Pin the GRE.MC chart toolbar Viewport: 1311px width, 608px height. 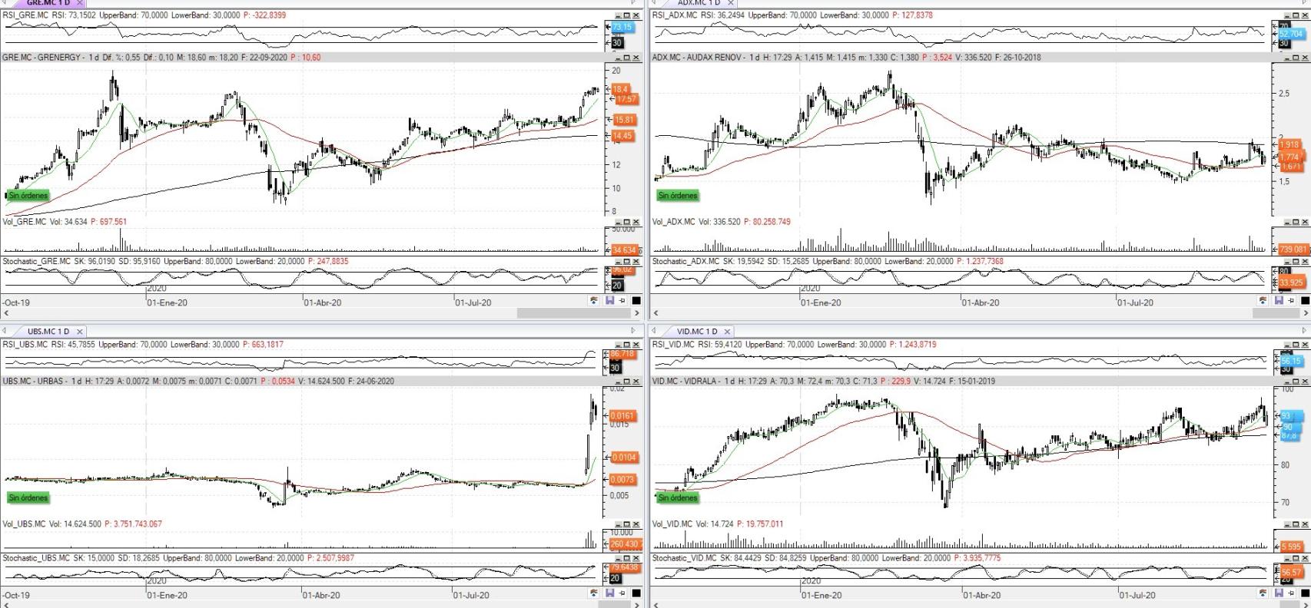(x=622, y=300)
